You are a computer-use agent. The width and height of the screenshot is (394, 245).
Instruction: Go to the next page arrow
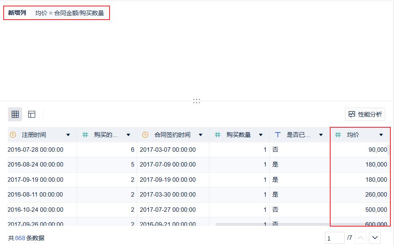pyautogui.click(x=375, y=238)
